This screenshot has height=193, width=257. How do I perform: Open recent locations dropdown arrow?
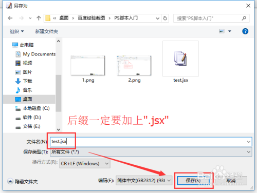[30, 18]
